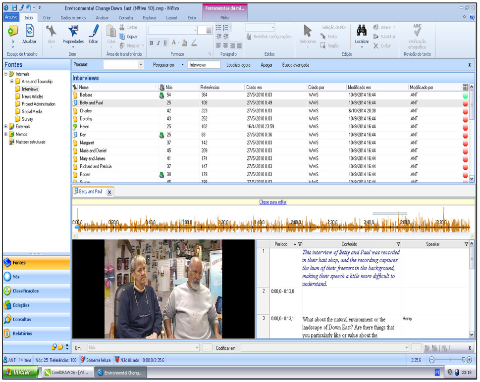Image resolution: width=480 pixels, height=382 pixels.
Task: Open the Explorar ribbon tab
Action: (149, 18)
